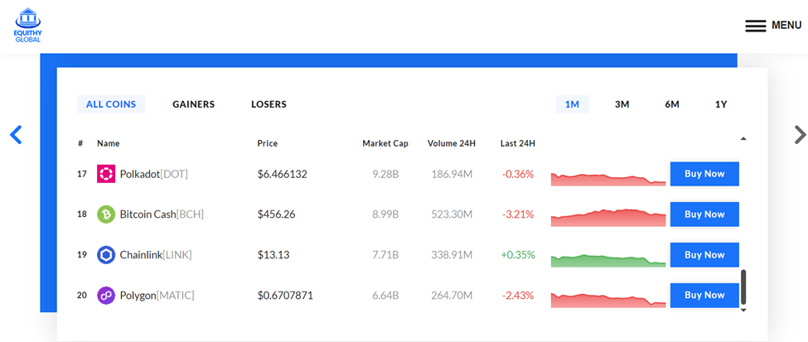Select the 1M time range

coord(572,104)
